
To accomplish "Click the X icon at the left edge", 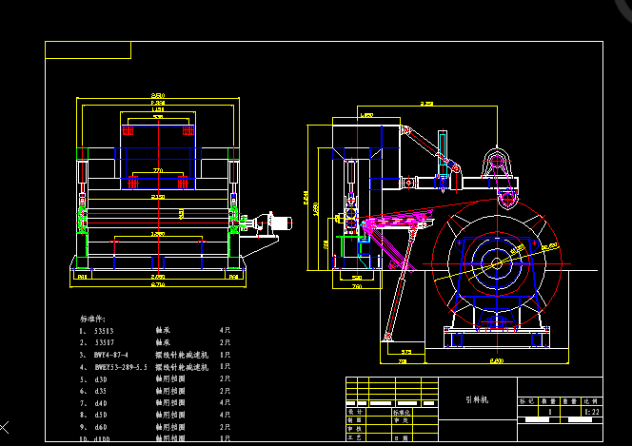I will pos(4,428).
